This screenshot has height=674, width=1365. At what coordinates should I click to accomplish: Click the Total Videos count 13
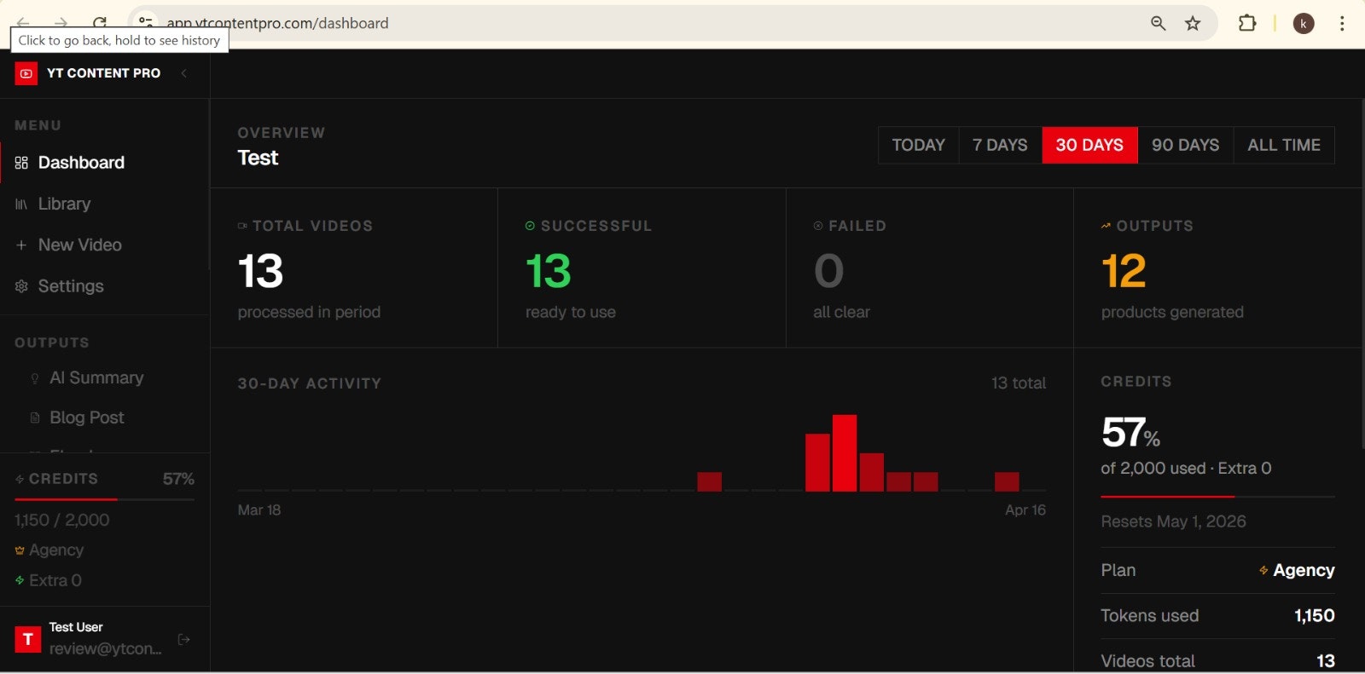tap(260, 272)
